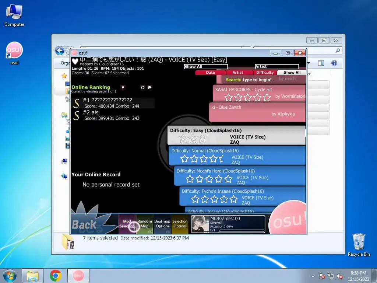Select the Normal difficulty panel
The width and height of the screenshot is (377, 283).
237,156
